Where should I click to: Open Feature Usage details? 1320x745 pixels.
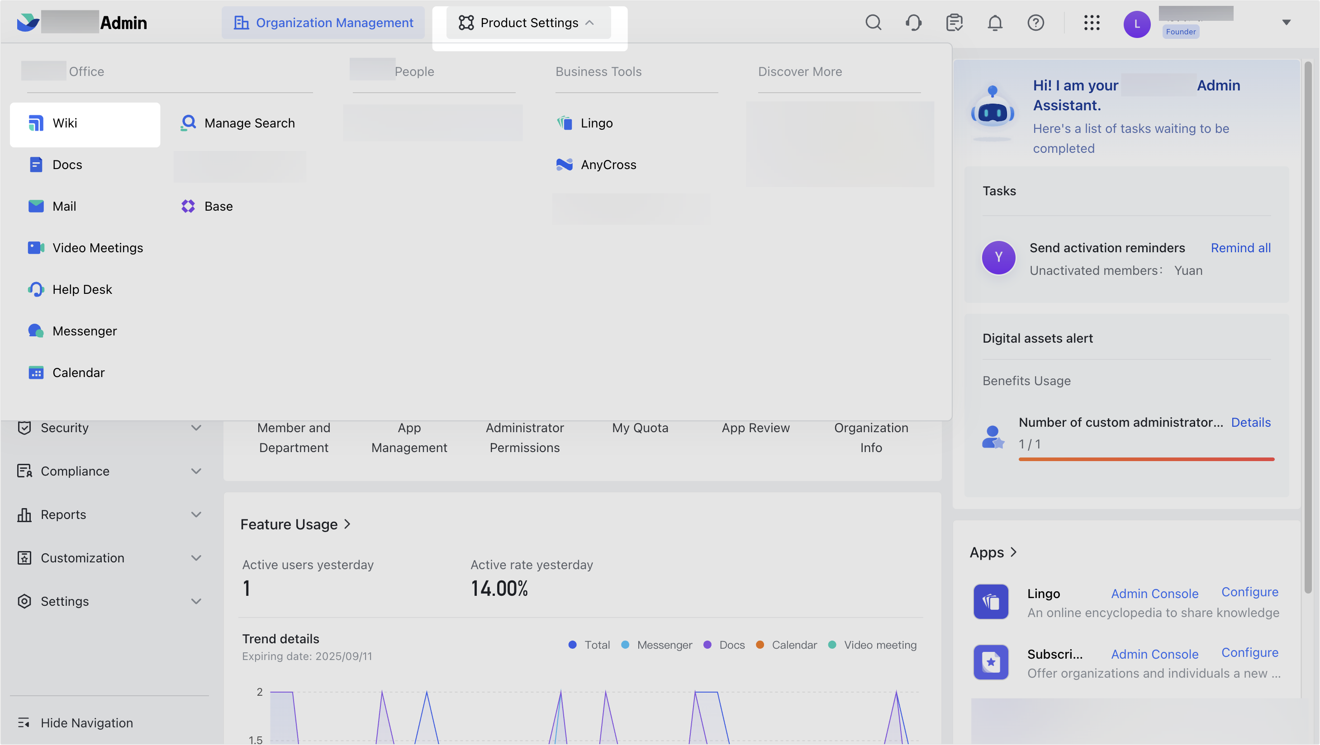(x=296, y=524)
